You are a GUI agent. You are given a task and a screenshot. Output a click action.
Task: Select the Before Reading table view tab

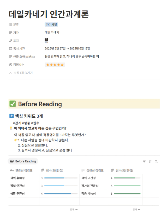[23, 161]
